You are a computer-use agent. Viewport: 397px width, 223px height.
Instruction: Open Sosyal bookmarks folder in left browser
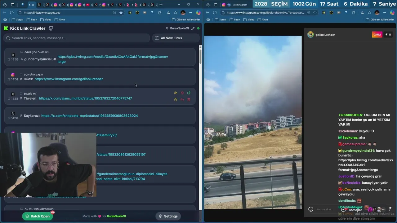pyautogui.click(x=17, y=20)
